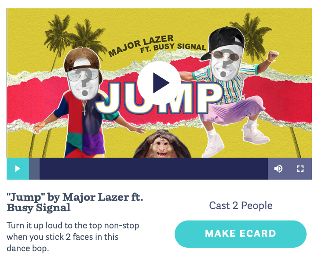Select the right dancer's question-mark face placeholder
Screen dimensions: 318x278
(x=226, y=62)
